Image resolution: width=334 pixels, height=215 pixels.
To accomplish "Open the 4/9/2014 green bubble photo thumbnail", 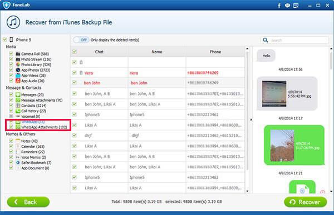I will click(x=282, y=146).
